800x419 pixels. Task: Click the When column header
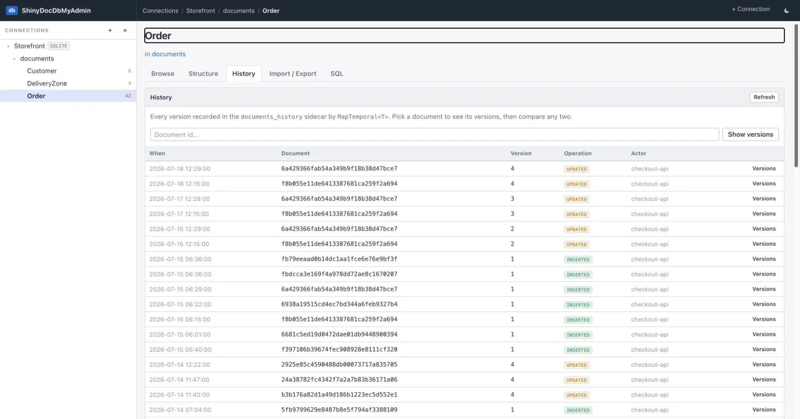(157, 153)
